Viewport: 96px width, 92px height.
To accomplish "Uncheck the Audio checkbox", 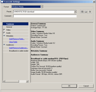I will pos(4,33).
